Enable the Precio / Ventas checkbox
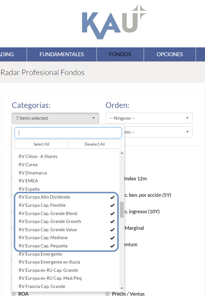205x308 pixels. pos(107,294)
